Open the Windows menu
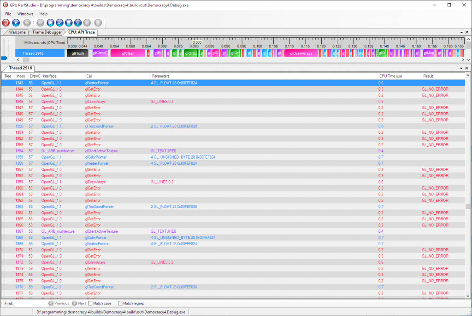This screenshot has width=472, height=316. click(x=25, y=14)
